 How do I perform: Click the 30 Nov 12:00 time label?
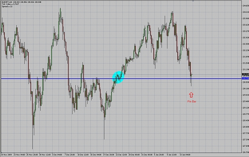point(45,155)
